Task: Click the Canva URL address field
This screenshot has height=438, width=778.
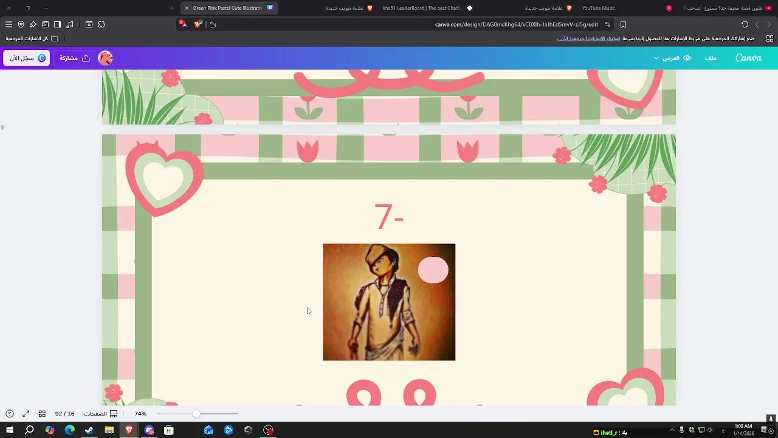Action: click(517, 24)
